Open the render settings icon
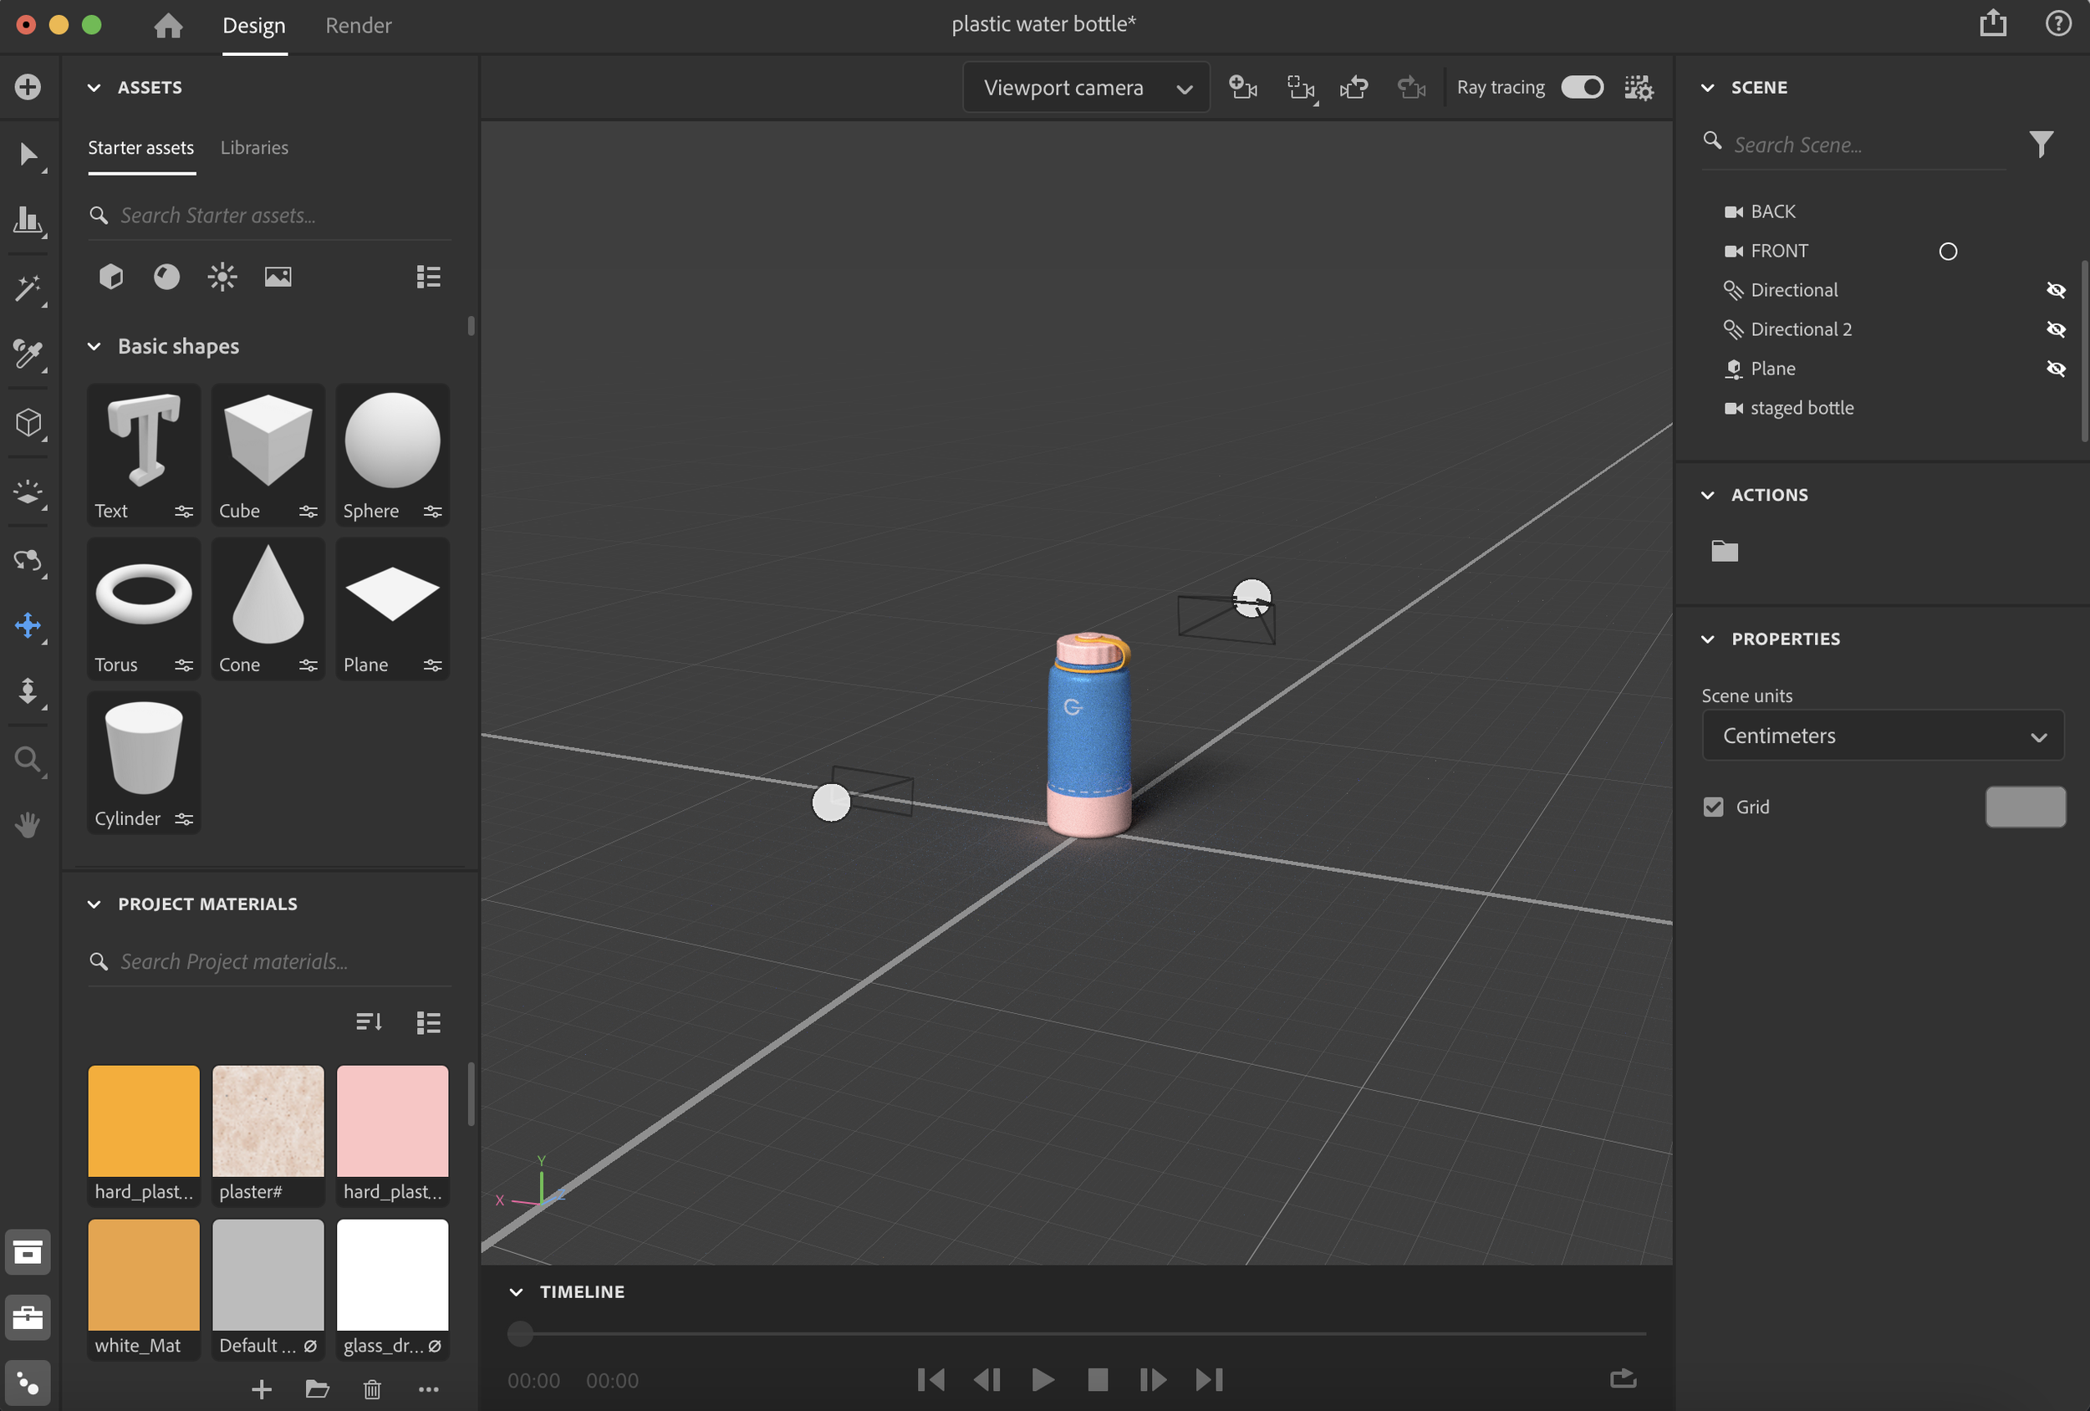 pos(1639,87)
